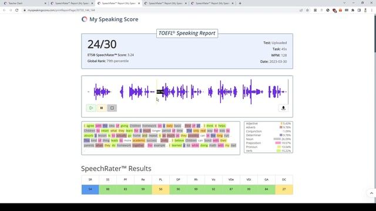Click the Noun percentage 26.09%
Viewport: 376px width, 211px height.
point(287,139)
